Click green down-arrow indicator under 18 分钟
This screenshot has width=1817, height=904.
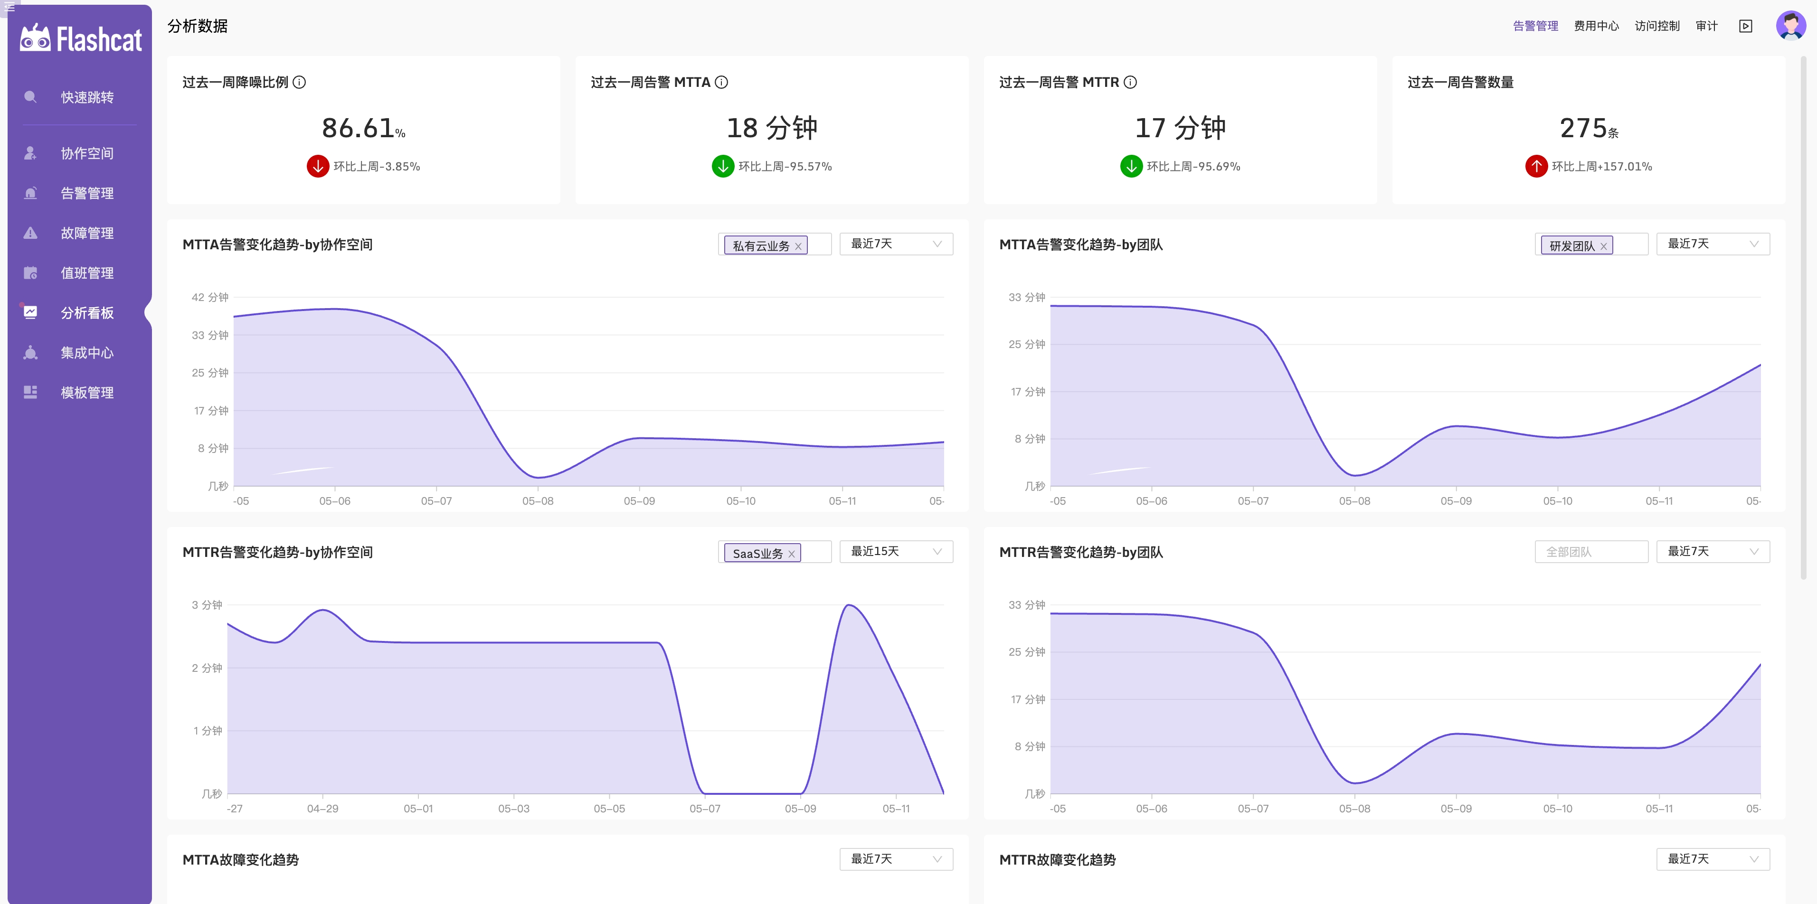click(x=723, y=167)
